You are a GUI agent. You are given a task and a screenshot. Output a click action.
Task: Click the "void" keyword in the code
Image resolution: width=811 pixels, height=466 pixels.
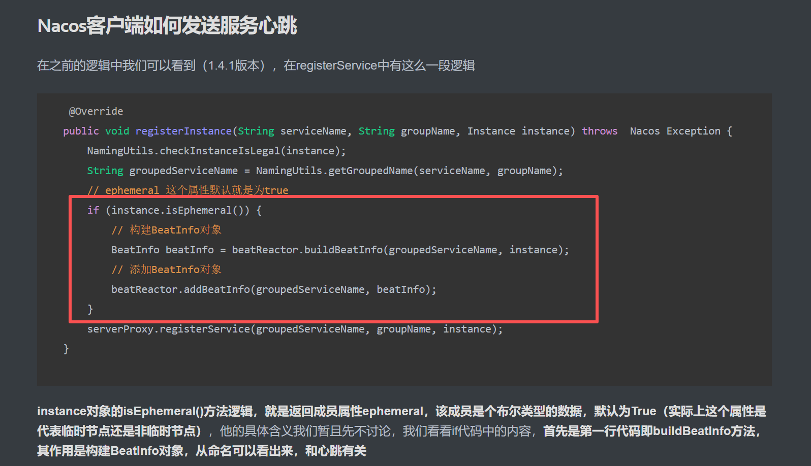[x=117, y=131]
